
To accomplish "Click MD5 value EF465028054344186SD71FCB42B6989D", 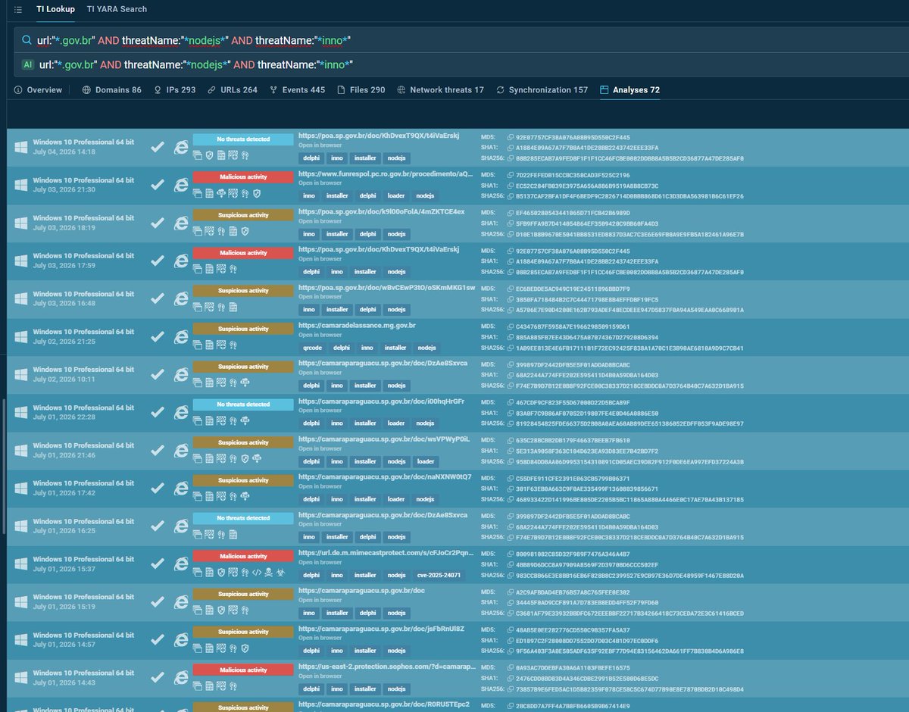I will 572,214.
